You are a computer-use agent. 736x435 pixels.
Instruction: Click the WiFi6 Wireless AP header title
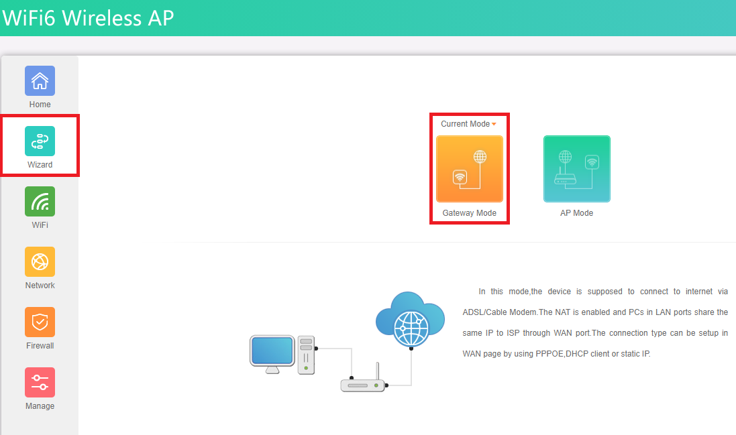pyautogui.click(x=88, y=18)
